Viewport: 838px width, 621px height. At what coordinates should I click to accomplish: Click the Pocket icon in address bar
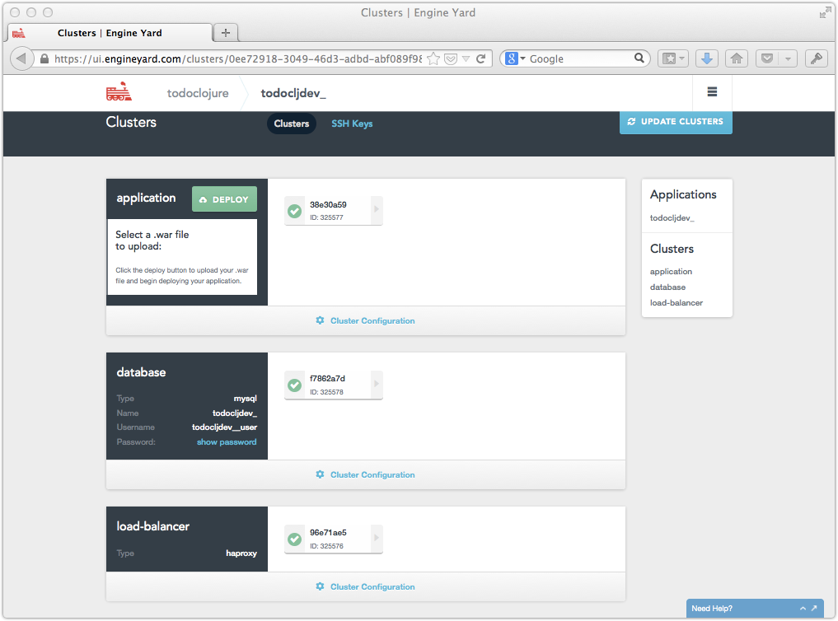(x=451, y=58)
